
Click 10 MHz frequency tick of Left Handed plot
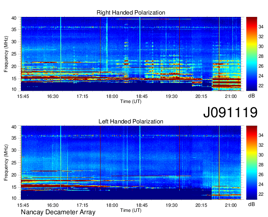(x=14, y=198)
